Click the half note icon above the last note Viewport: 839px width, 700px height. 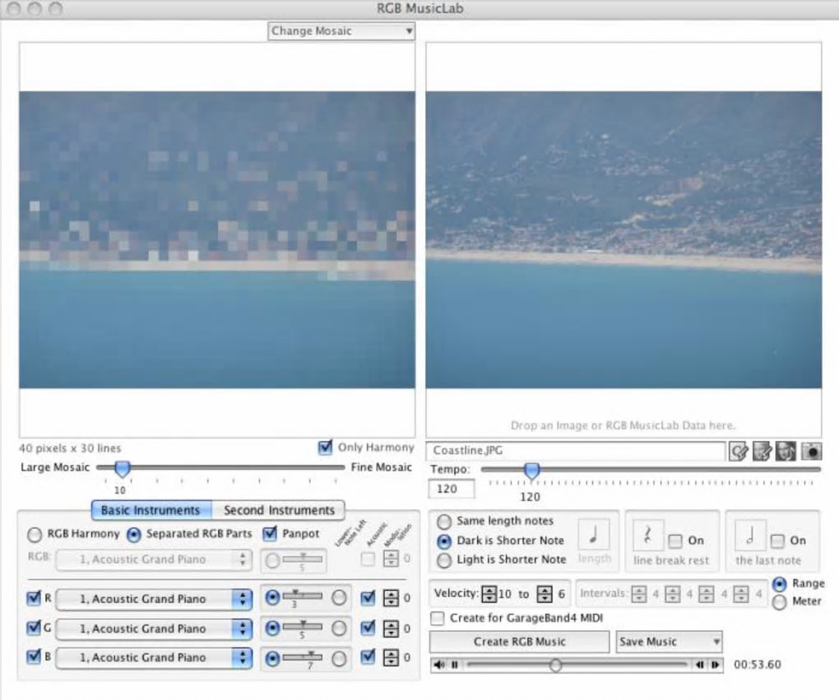[750, 534]
